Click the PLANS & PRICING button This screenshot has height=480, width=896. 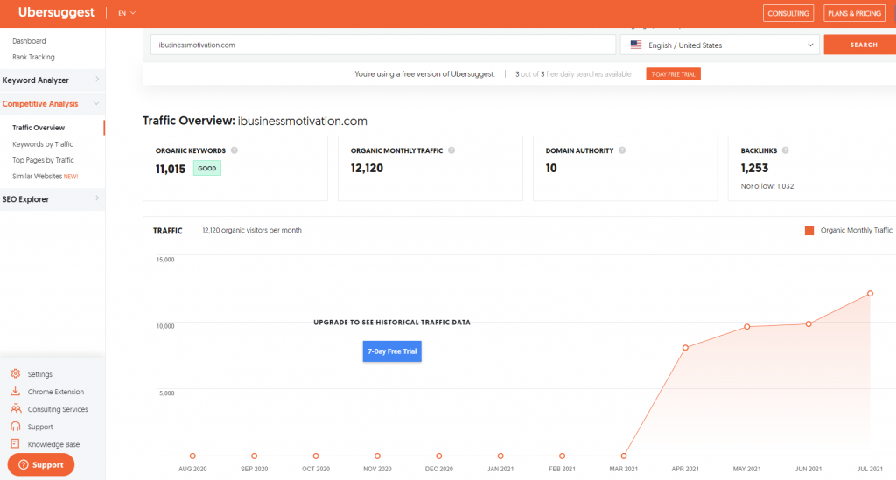click(x=854, y=13)
